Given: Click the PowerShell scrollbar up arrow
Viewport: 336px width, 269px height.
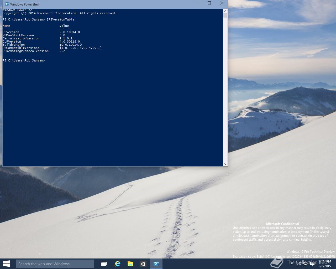Looking at the screenshot, I should tap(225, 11).
